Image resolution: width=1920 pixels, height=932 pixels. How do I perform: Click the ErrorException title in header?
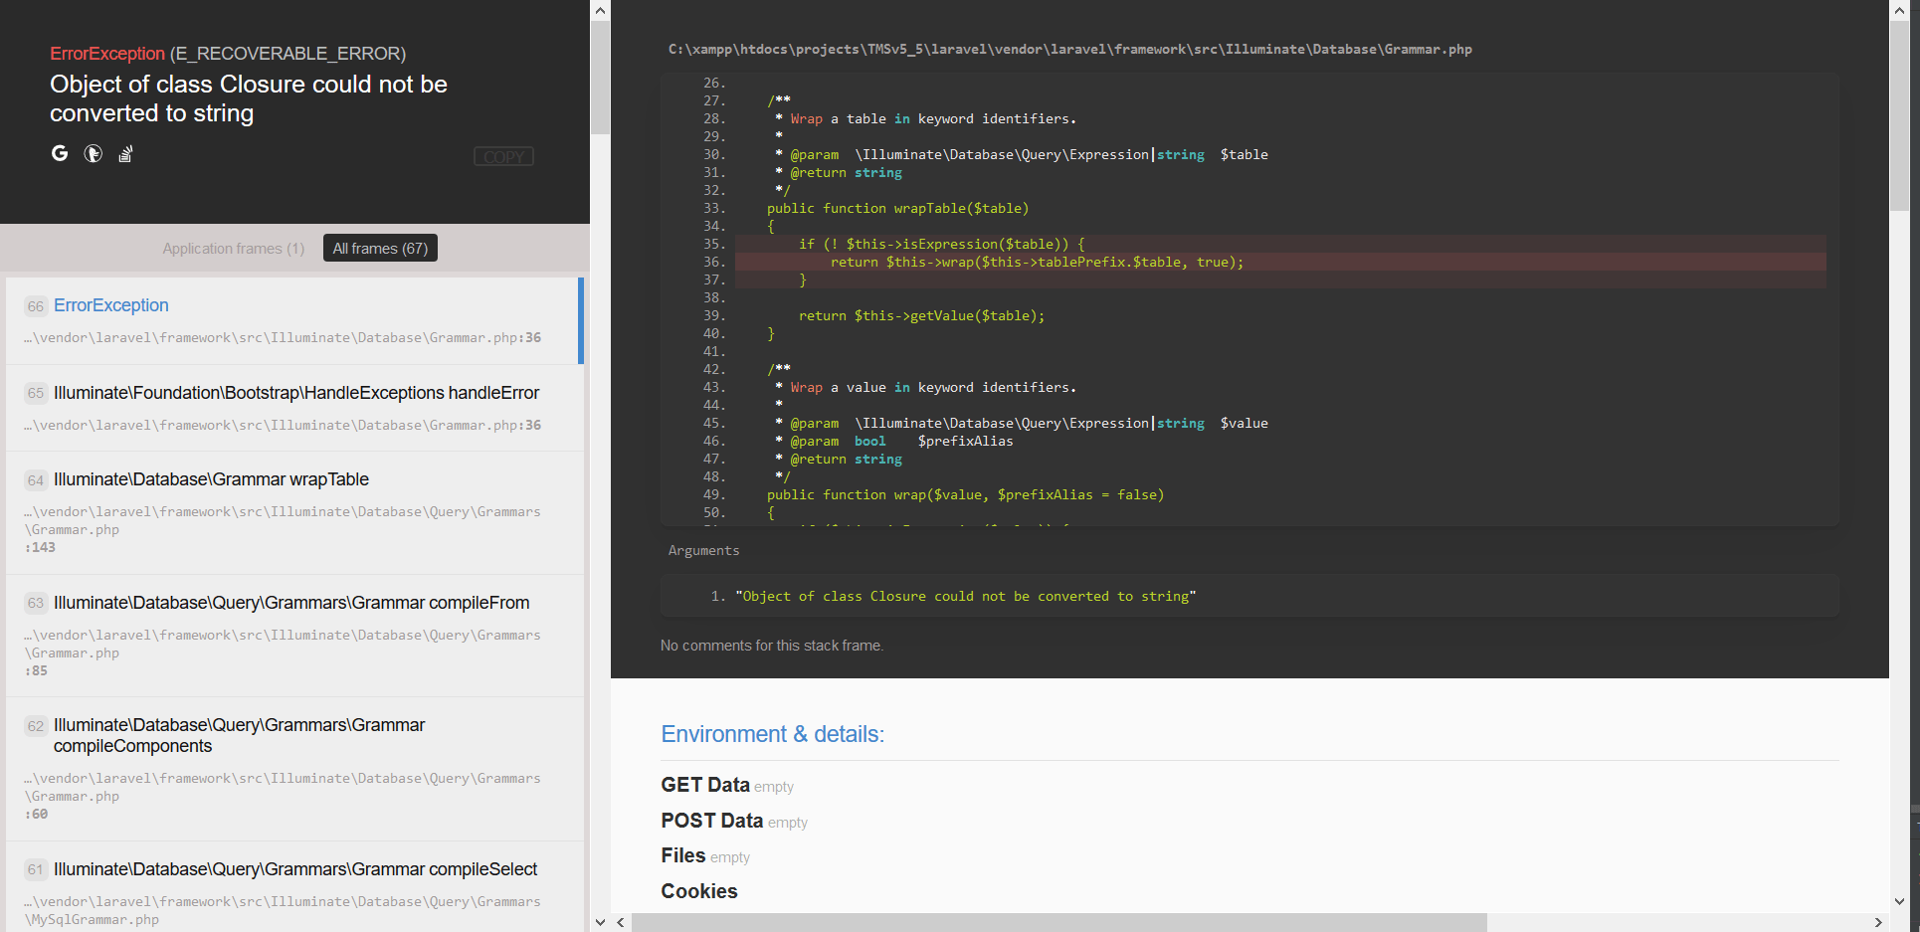click(107, 54)
